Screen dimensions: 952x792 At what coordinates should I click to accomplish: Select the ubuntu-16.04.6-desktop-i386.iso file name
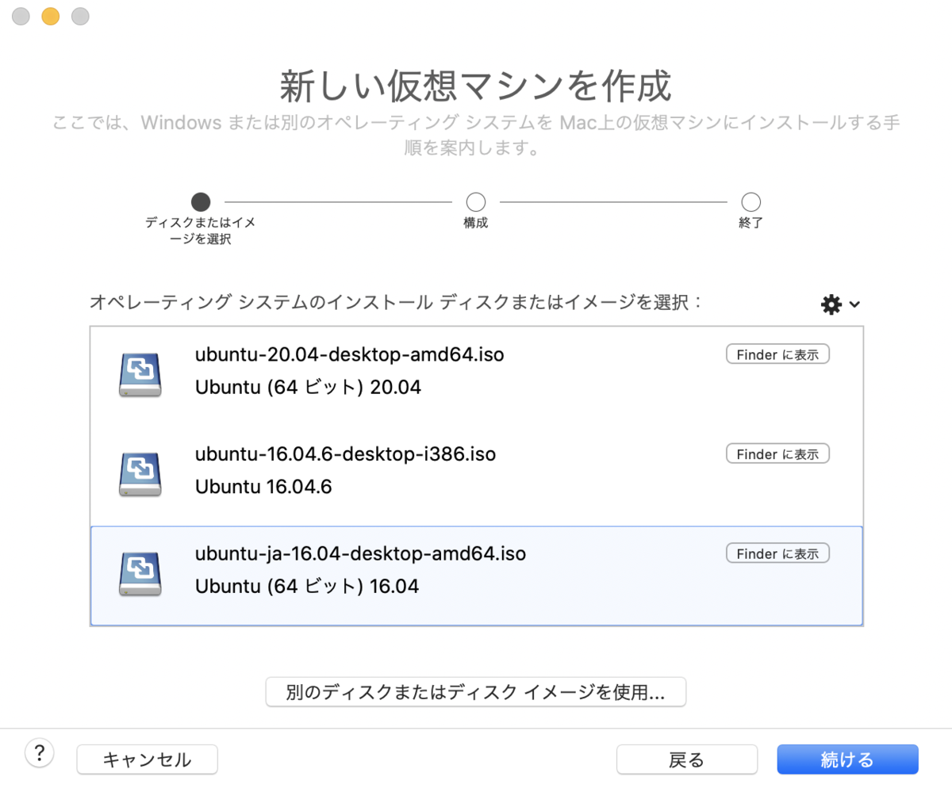coord(346,454)
